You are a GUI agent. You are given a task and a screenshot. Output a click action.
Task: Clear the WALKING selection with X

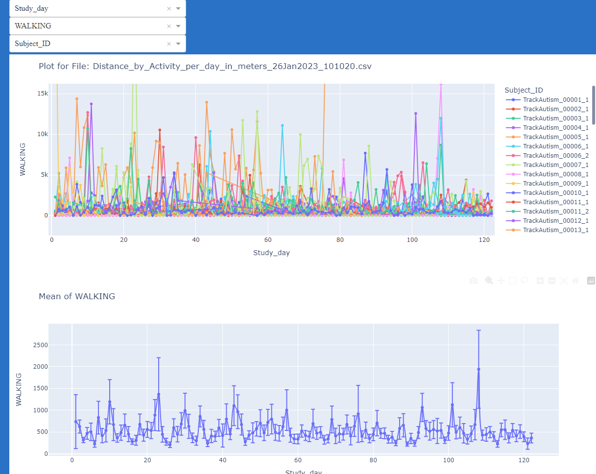point(169,26)
